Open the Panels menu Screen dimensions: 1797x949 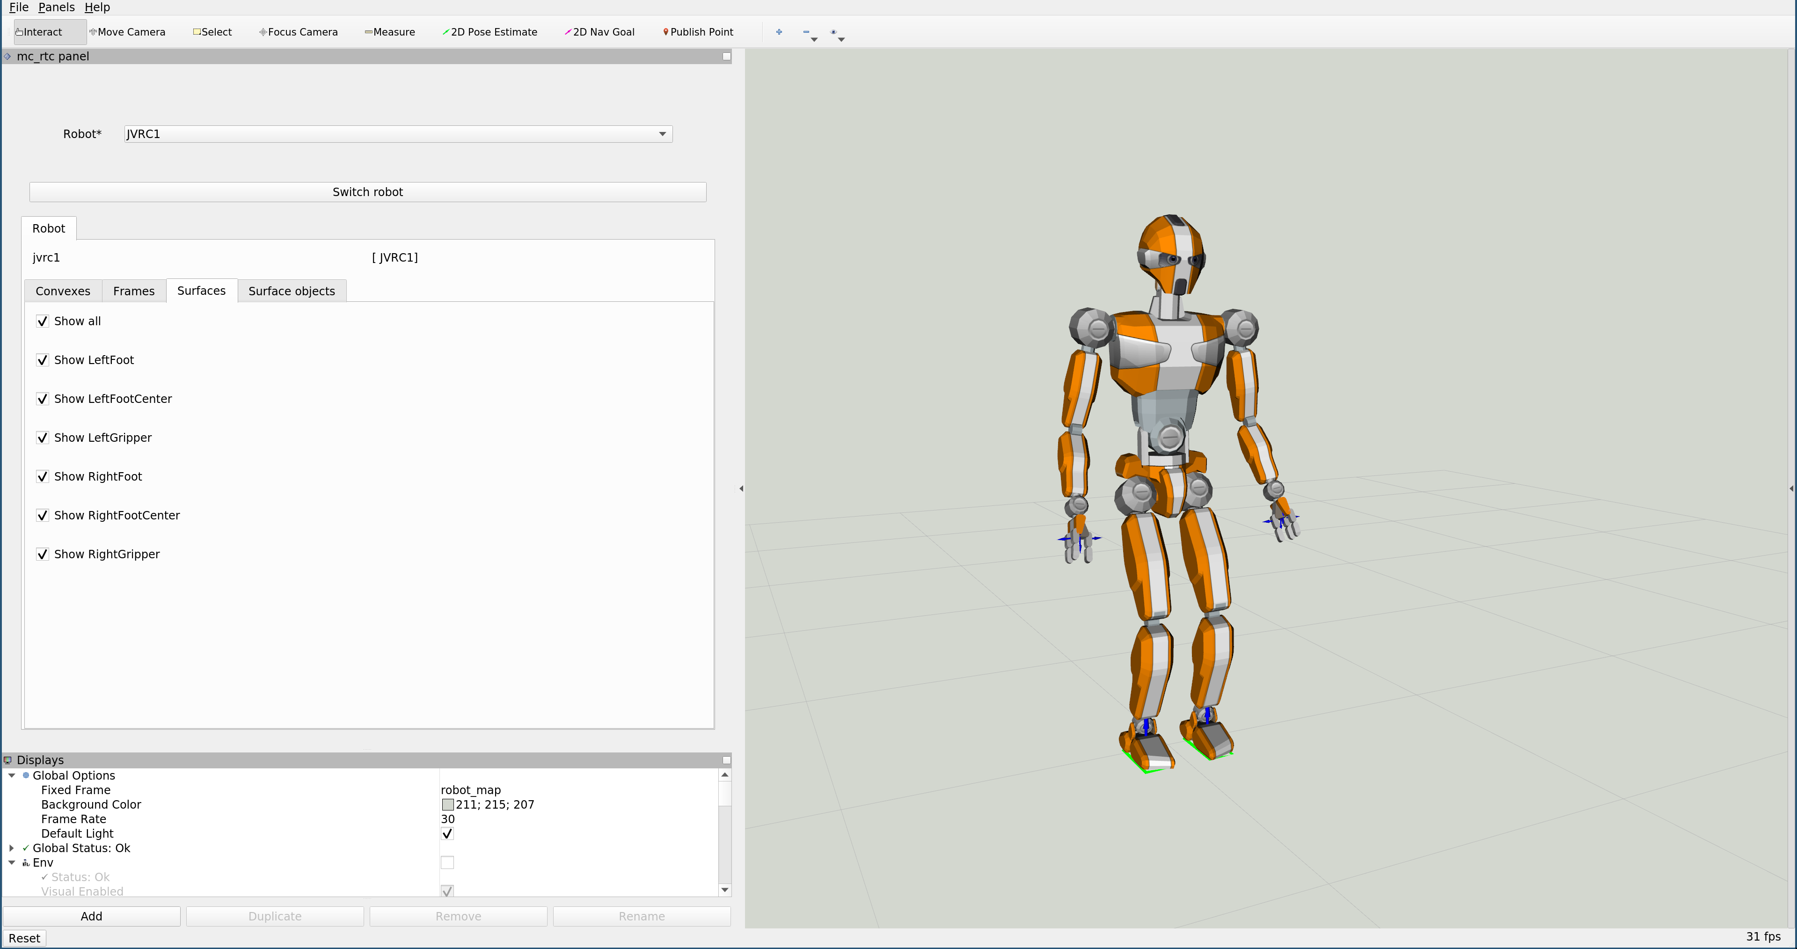point(56,7)
